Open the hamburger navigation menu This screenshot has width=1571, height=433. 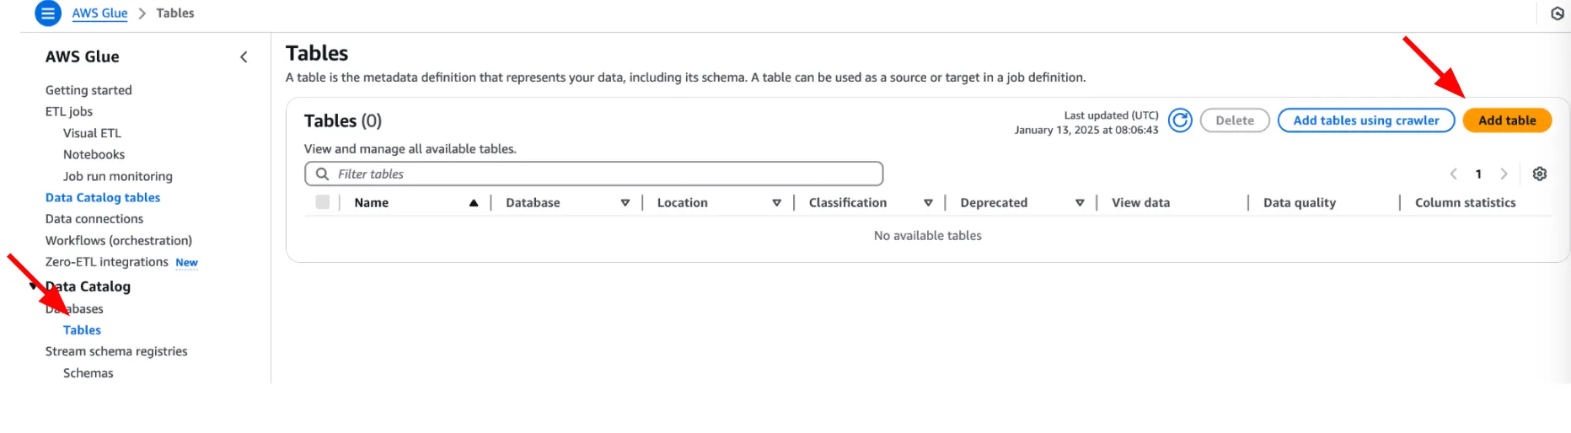click(x=48, y=13)
